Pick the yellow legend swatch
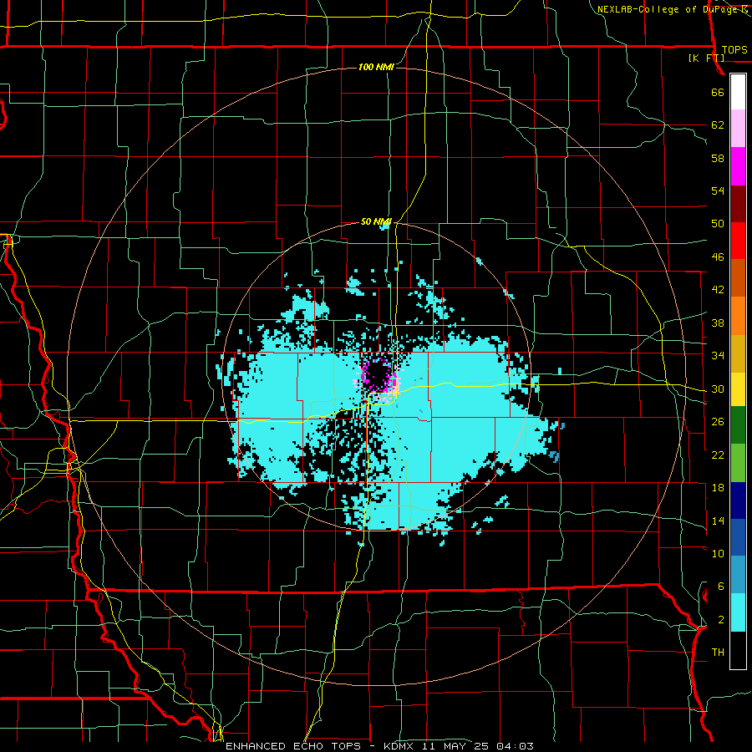Viewport: 752px width, 752px height. (x=738, y=389)
